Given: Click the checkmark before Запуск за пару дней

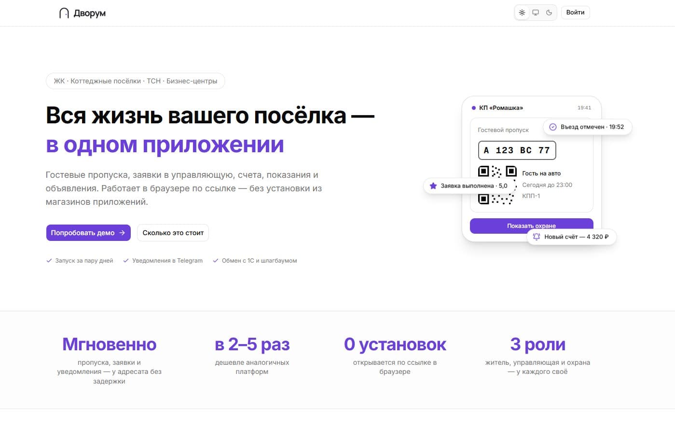Looking at the screenshot, I should click(x=49, y=261).
